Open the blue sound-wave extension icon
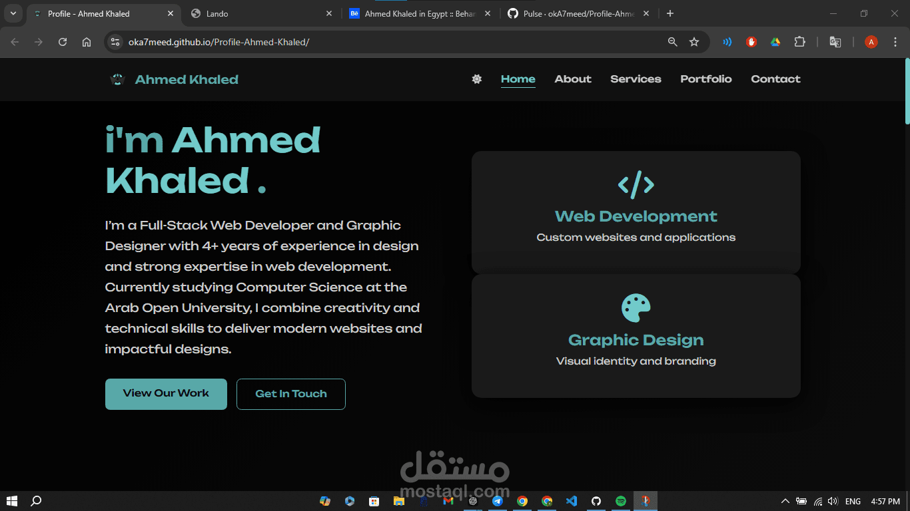 point(727,42)
